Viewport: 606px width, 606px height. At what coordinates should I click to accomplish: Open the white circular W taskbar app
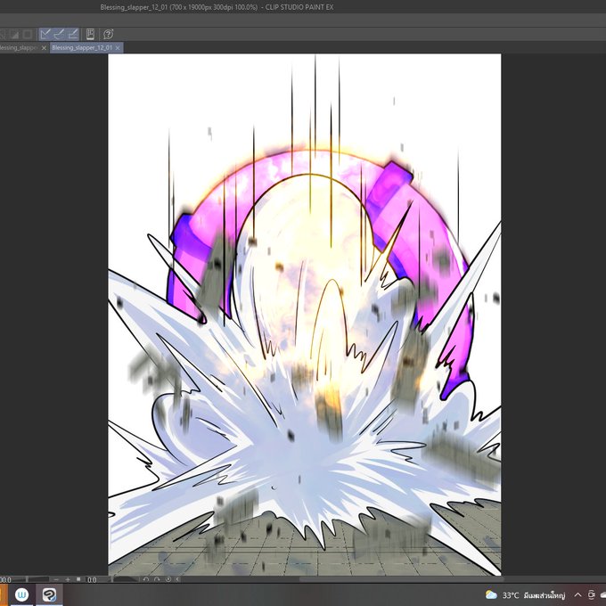pos(21,594)
